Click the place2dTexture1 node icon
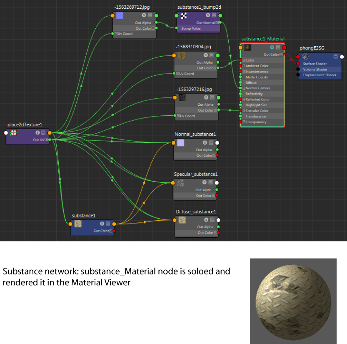The height and width of the screenshot is (344, 347). 14,133
